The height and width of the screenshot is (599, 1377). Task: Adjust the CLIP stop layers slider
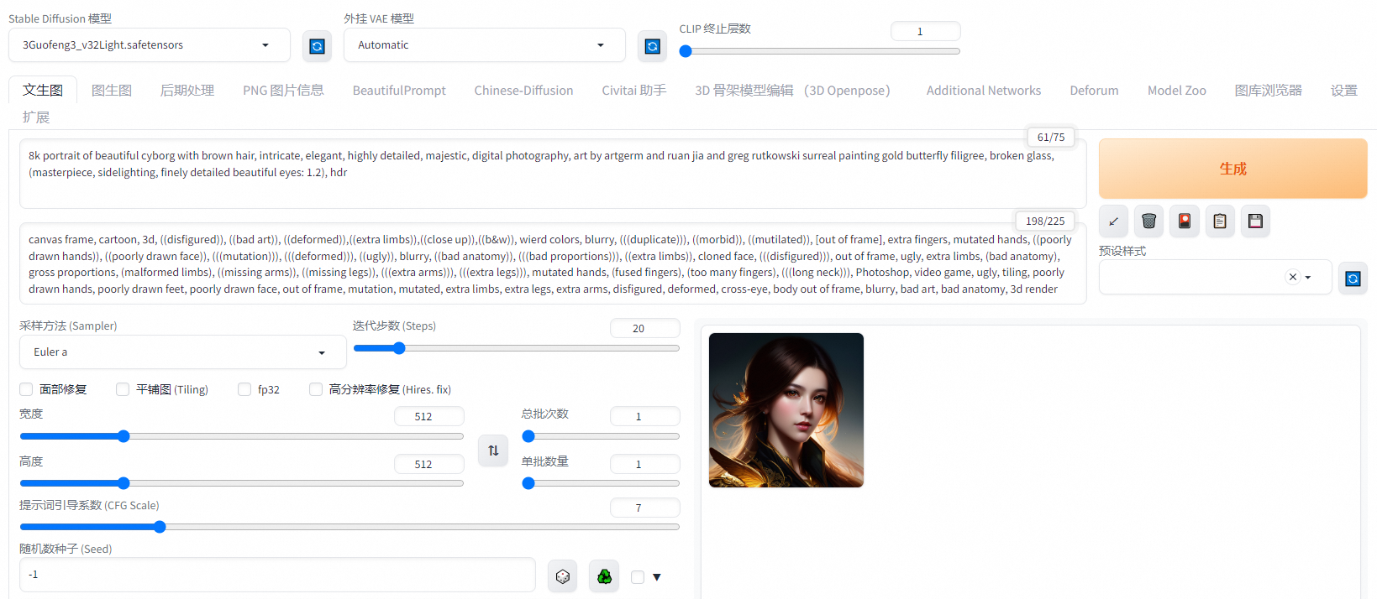[820, 51]
